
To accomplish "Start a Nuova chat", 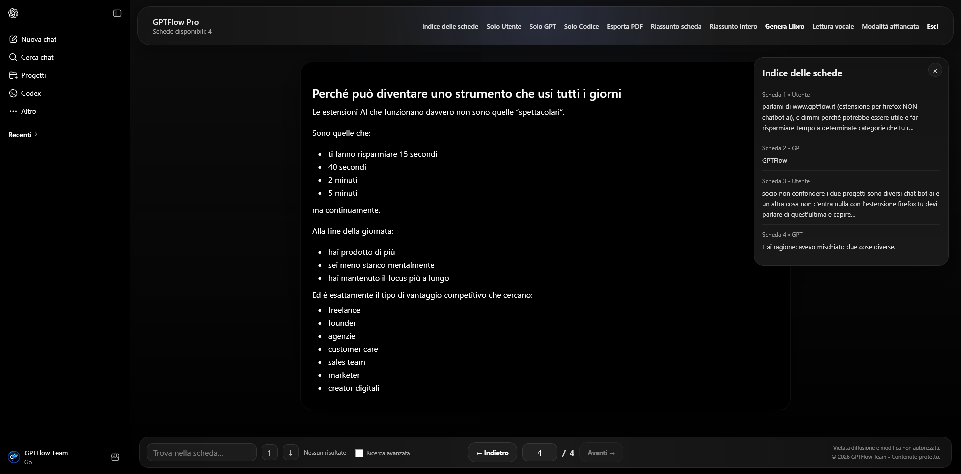I will (33, 39).
